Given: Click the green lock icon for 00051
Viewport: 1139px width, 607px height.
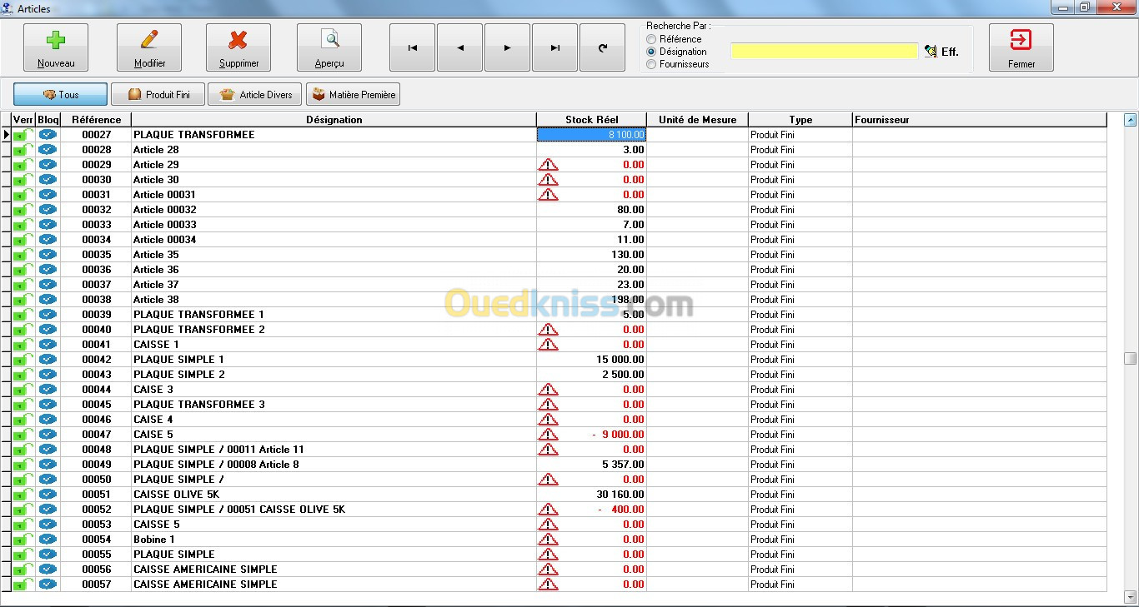Looking at the screenshot, I should (23, 495).
